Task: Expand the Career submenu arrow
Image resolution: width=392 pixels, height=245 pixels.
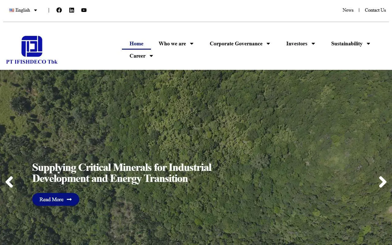Action: coord(151,56)
